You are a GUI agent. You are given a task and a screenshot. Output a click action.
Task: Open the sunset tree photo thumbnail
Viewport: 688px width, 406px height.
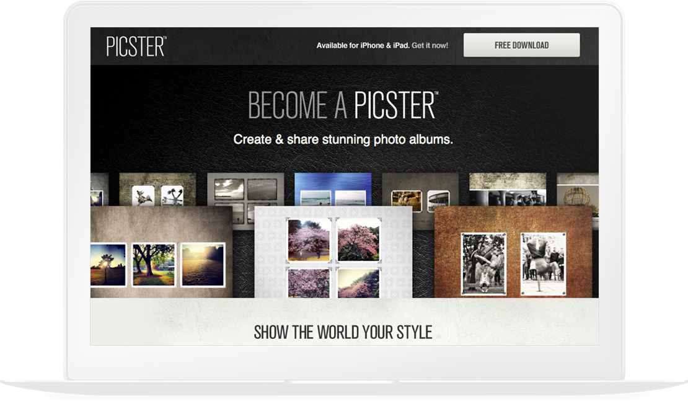pos(108,265)
